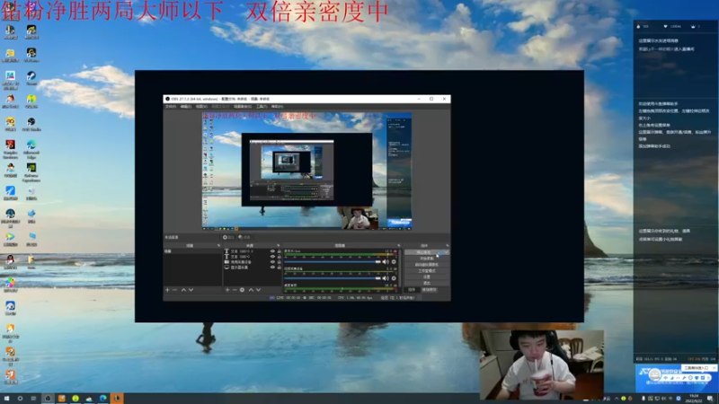Move the scene up with the arrow icon

[x=183, y=290]
